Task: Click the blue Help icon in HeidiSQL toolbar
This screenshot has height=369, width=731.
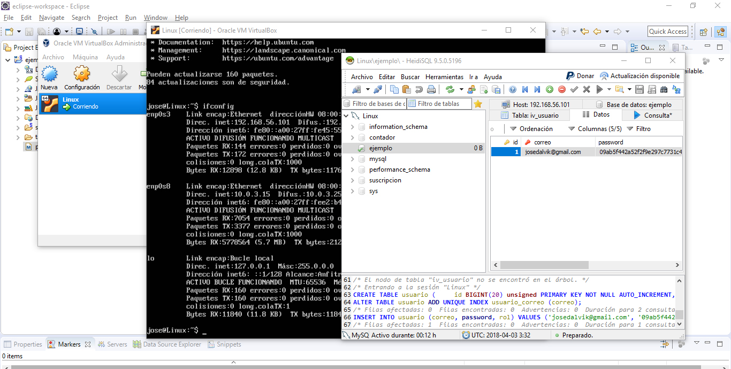Action: pos(513,89)
